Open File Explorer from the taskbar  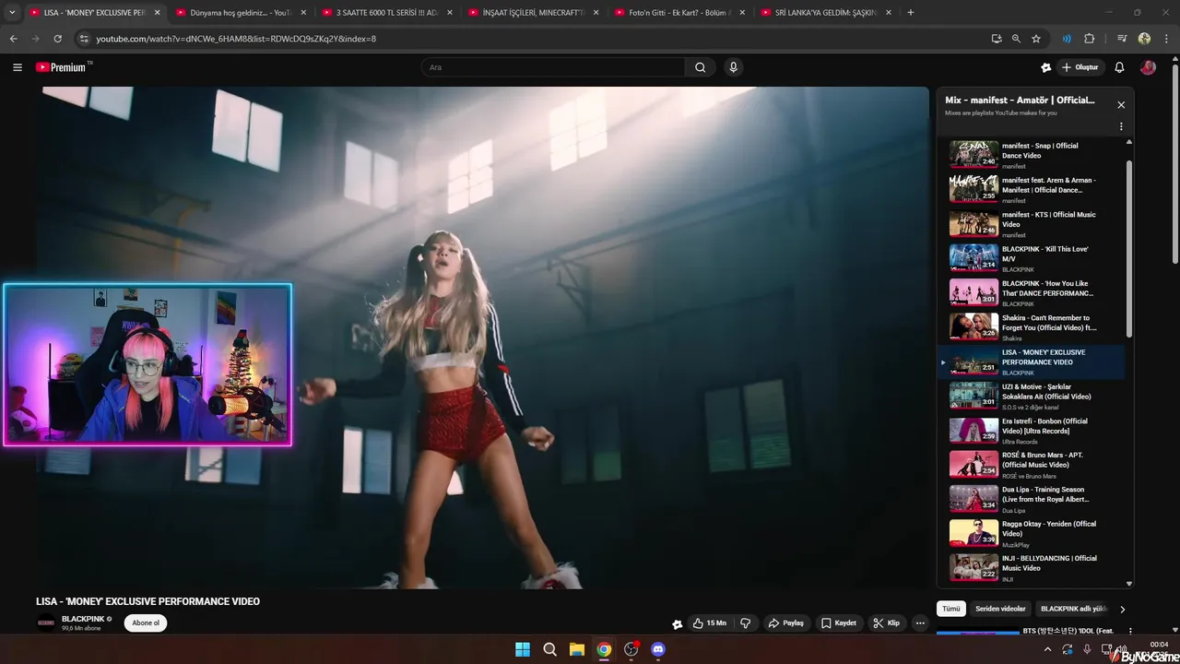[x=576, y=649]
